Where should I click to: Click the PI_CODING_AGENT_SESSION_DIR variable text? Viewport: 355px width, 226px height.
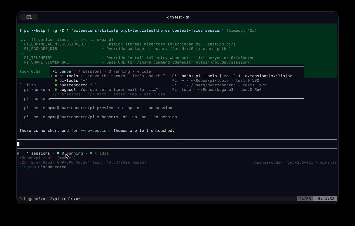click(x=56, y=44)
